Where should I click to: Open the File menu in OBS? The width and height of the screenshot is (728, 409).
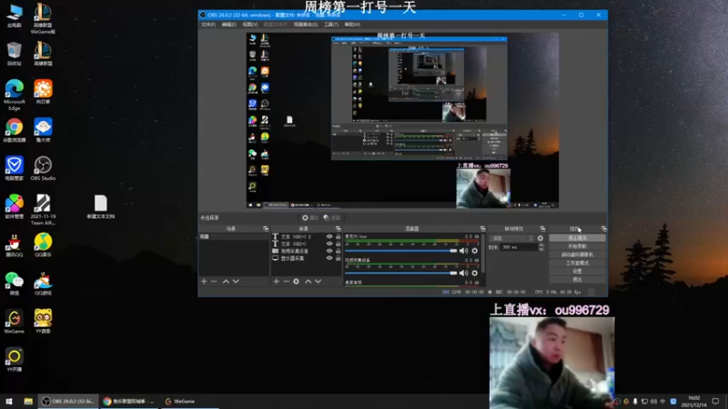pyautogui.click(x=208, y=25)
